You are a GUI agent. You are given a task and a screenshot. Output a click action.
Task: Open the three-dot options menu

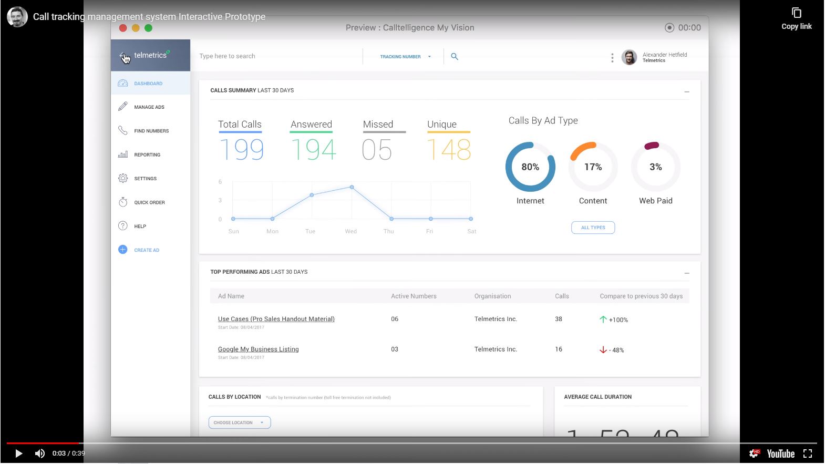tap(612, 58)
